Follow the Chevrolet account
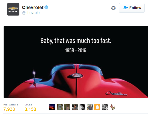 point(132,8)
